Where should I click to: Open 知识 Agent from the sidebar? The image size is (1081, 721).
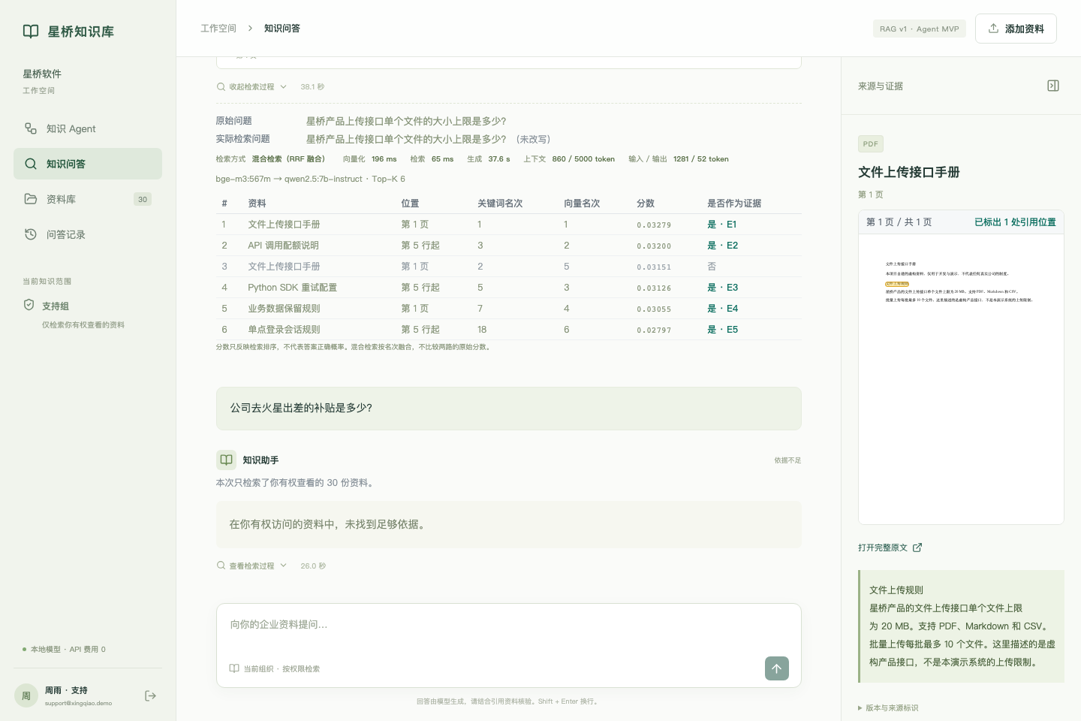[x=88, y=128]
